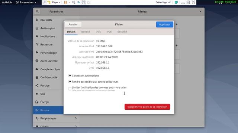Image resolution: width=238 pixels, height=133 pixels.
Task: Click the clock and date display
Action: click(225, 2)
